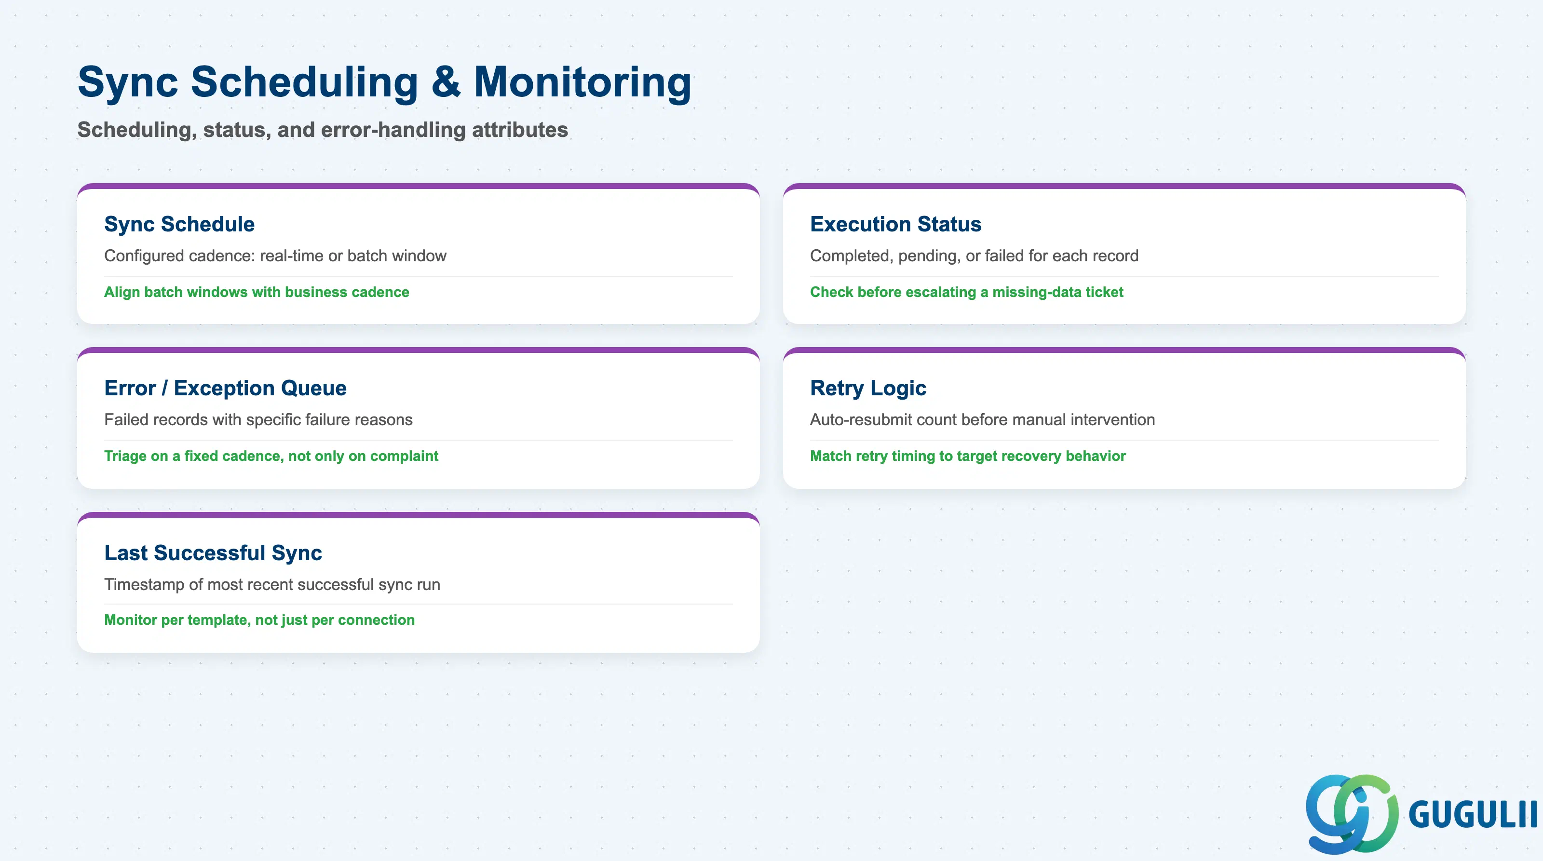
Task: Click the subtitle about error-handling attributes
Action: tap(323, 130)
